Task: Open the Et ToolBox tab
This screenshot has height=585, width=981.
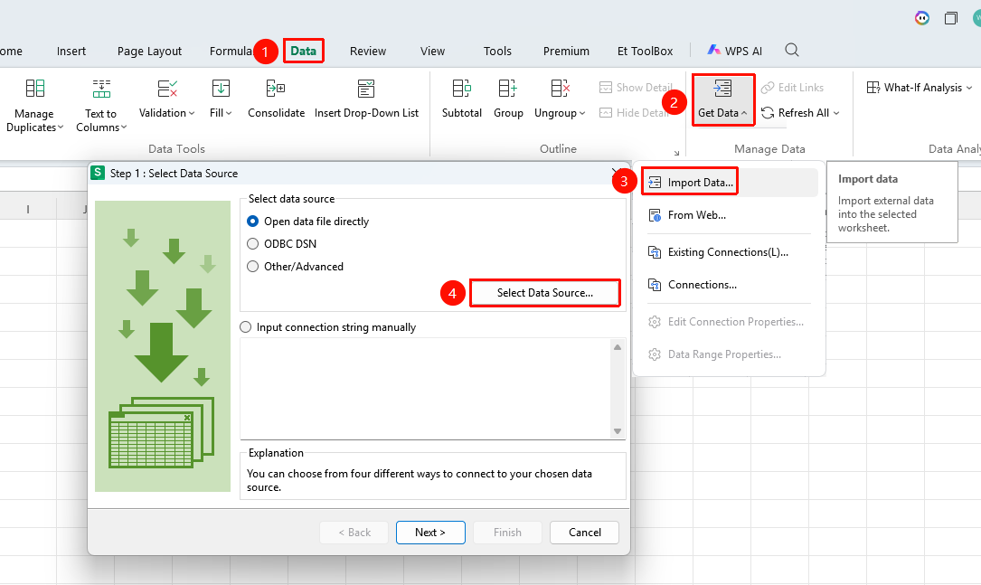Action: point(645,52)
